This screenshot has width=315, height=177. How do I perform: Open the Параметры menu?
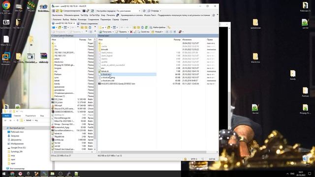105,20
